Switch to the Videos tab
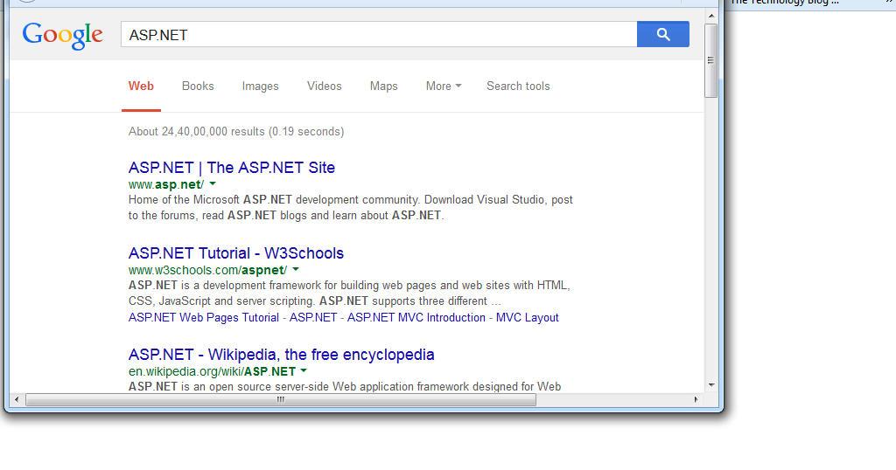 point(324,86)
